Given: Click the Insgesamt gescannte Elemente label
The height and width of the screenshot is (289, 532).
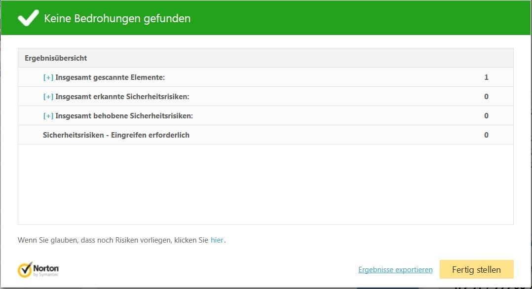Looking at the screenshot, I should 110,77.
